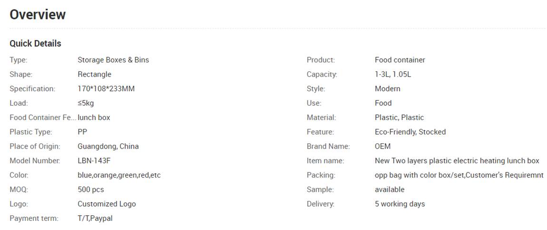Click the T/T,Paypal payment term value

tap(95, 219)
